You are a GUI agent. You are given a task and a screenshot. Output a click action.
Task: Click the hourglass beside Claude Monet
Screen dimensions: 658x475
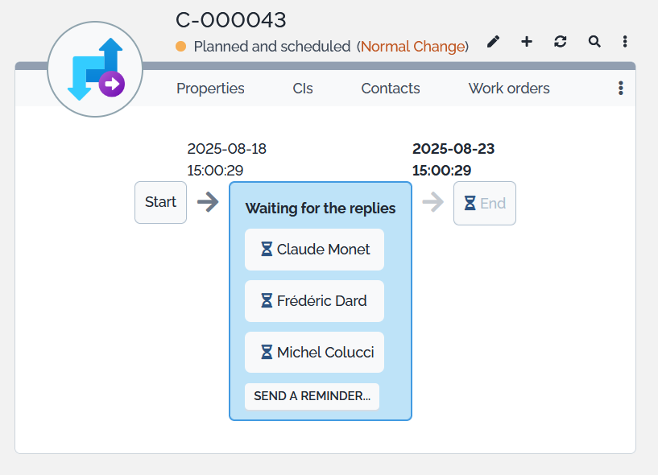(267, 250)
